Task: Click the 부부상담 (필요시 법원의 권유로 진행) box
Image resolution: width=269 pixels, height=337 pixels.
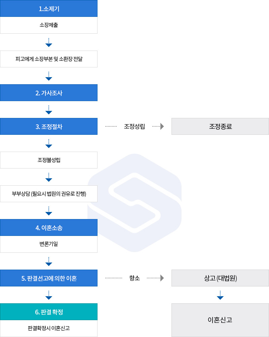Action: 49,194
